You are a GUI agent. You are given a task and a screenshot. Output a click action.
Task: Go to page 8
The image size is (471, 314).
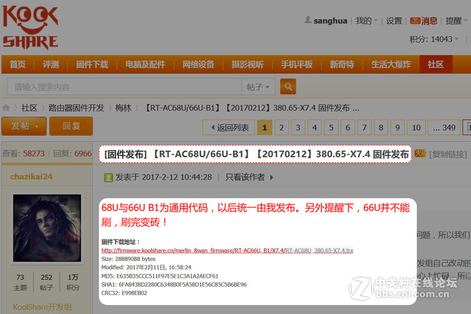click(381, 128)
